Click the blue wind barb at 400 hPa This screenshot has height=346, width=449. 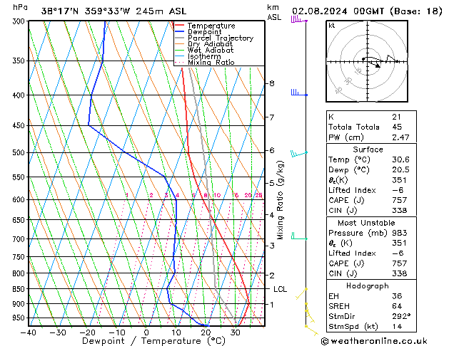tap(299, 93)
